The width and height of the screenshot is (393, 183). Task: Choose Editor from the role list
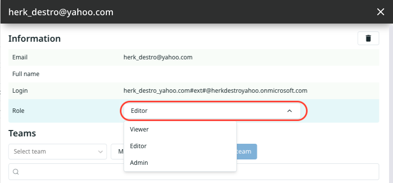[180, 146]
